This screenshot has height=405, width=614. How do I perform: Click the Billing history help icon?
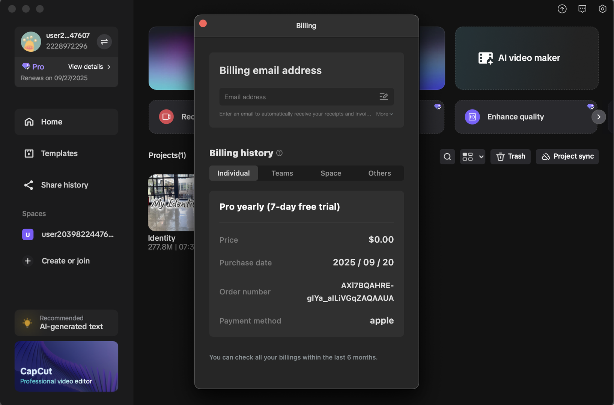point(279,153)
